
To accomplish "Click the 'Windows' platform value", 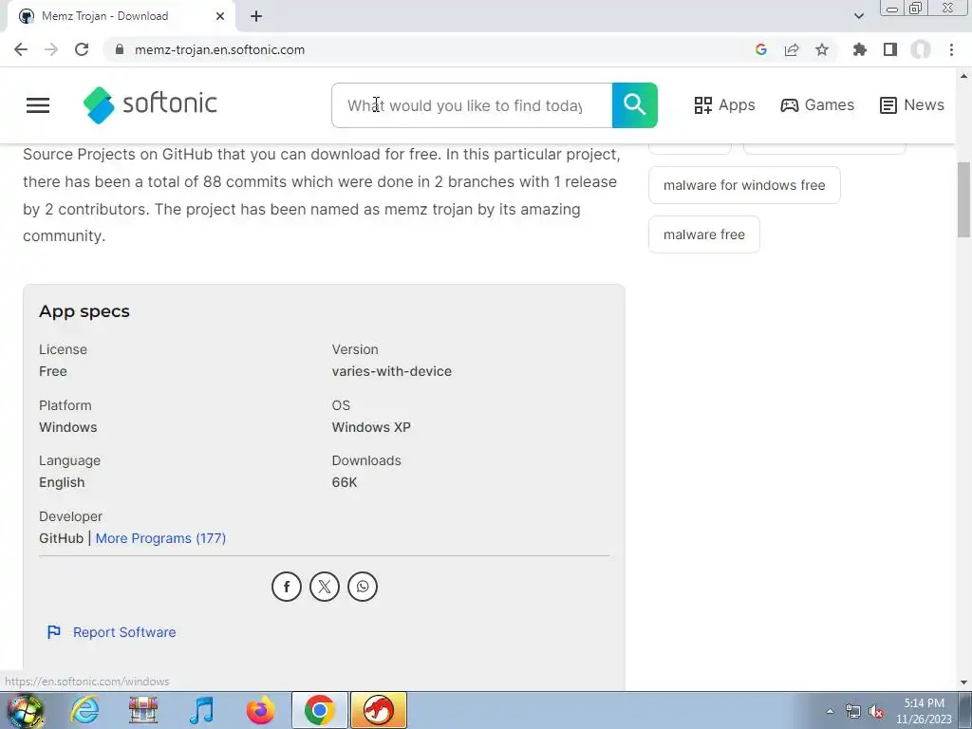I will 68,427.
